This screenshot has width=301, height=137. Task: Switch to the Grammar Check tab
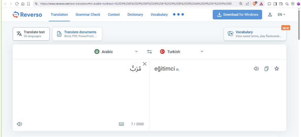point(88,14)
